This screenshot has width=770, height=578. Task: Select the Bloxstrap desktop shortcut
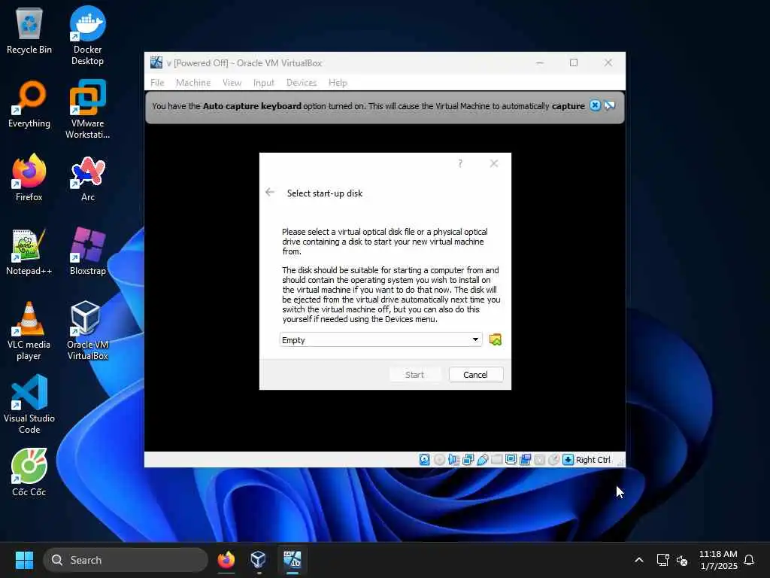tap(87, 251)
